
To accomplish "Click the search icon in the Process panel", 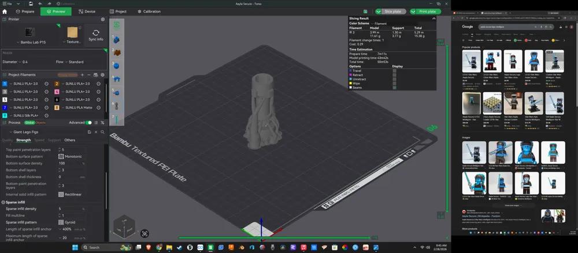I will [102, 132].
